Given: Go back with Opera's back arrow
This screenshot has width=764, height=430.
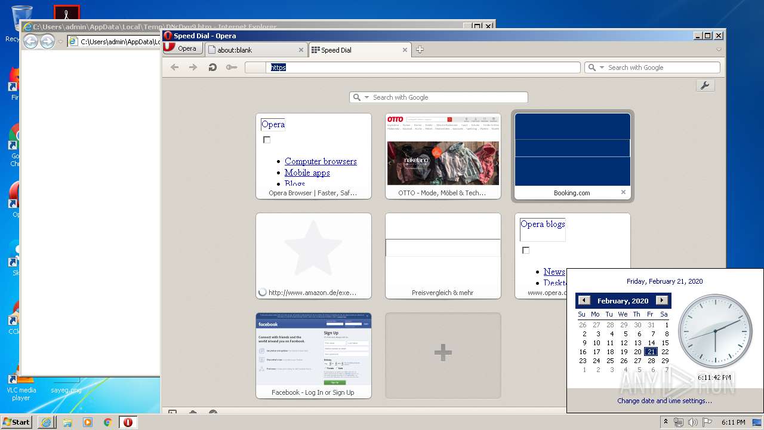Looking at the screenshot, I should click(x=174, y=67).
